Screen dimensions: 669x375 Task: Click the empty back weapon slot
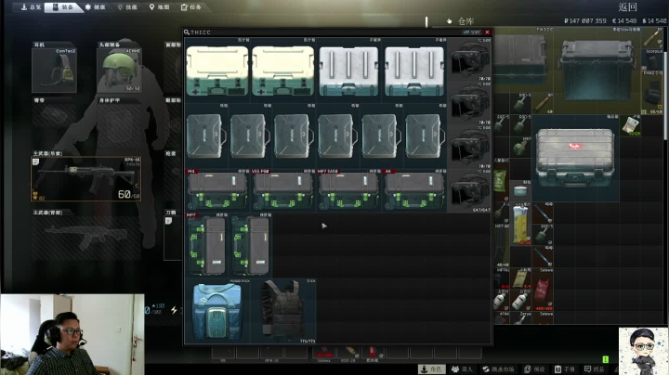click(x=85, y=238)
